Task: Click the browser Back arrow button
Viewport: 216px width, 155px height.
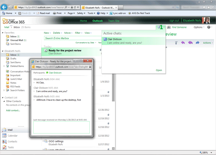Action: coord(4,7)
